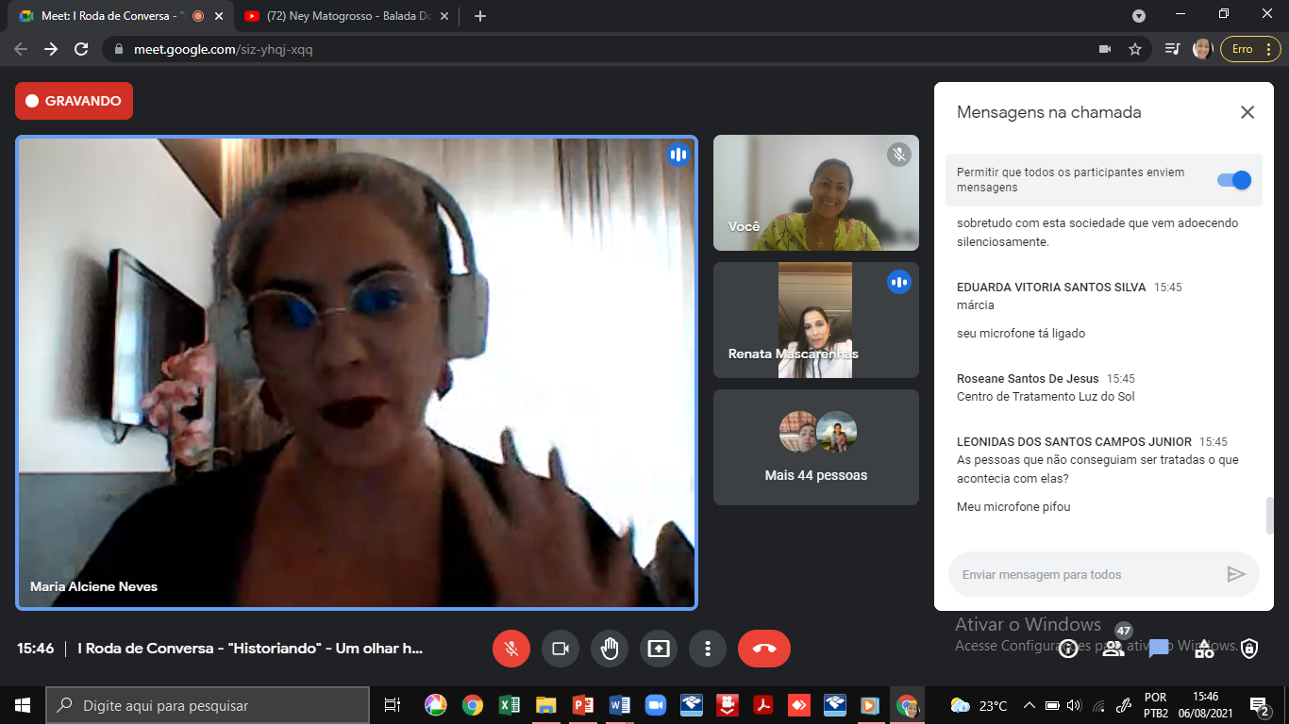Open a new browser tab
1289x724 pixels.
pos(480,16)
